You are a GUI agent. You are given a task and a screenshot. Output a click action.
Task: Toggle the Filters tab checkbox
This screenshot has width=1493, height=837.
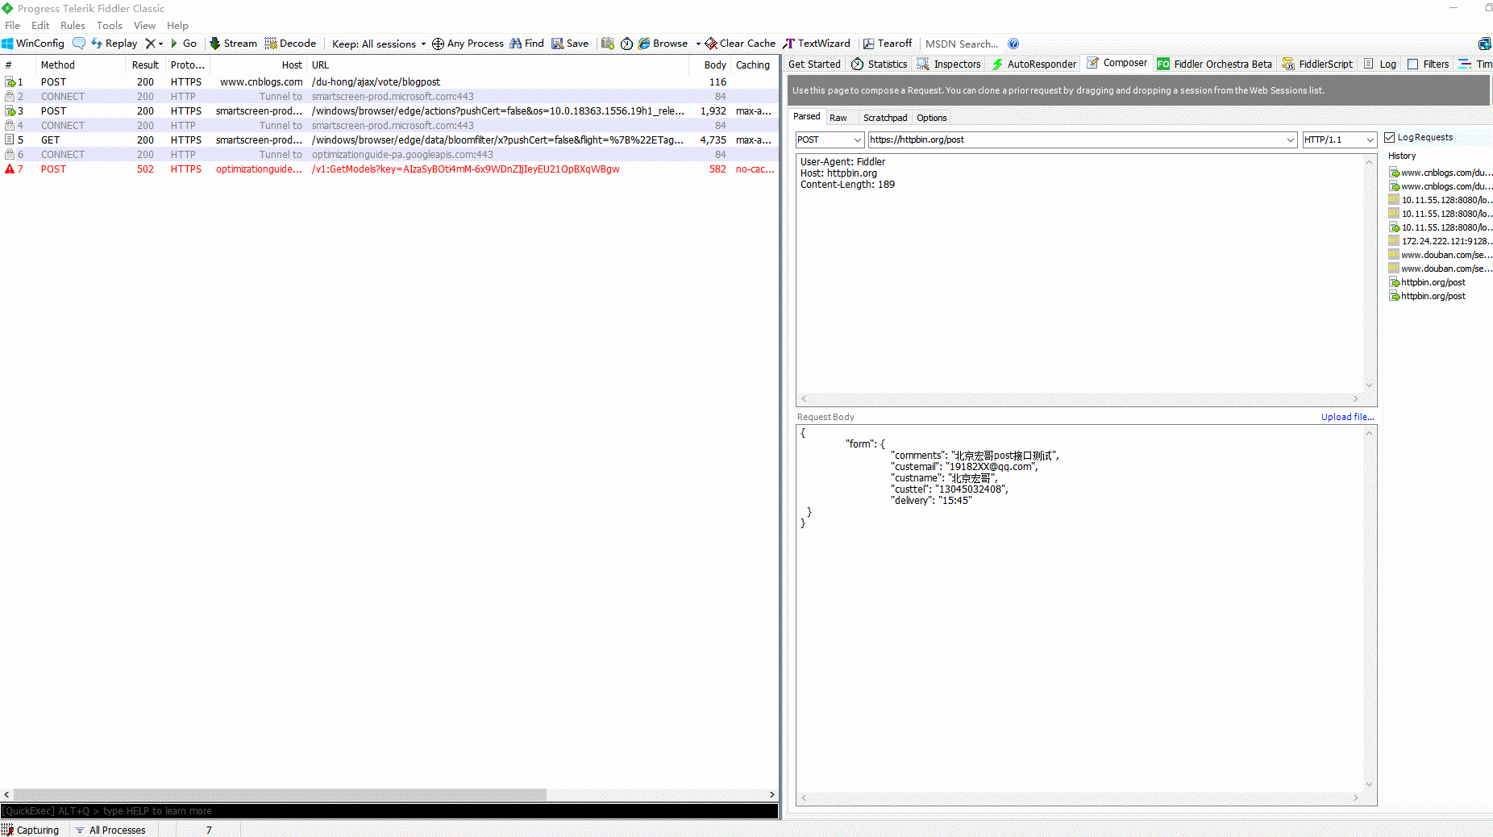(1413, 65)
